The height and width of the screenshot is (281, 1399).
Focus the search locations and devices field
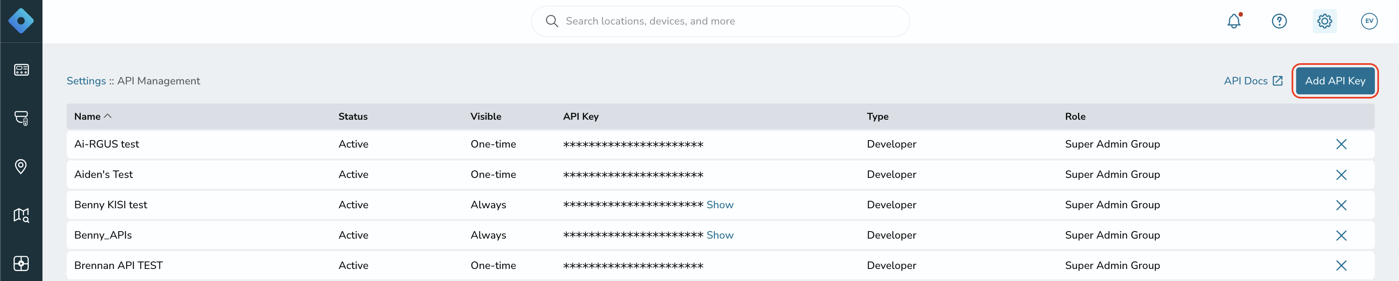coord(720,21)
